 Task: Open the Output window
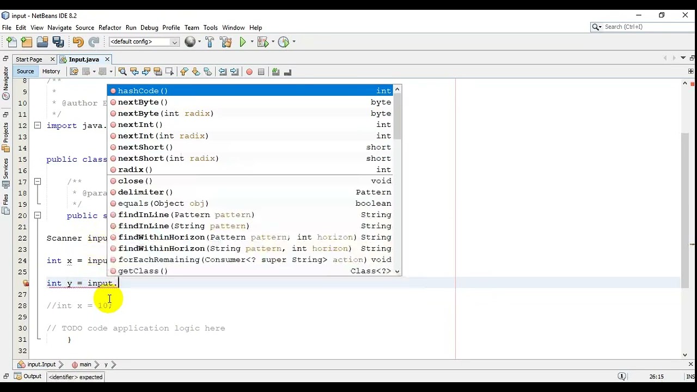coord(28,377)
